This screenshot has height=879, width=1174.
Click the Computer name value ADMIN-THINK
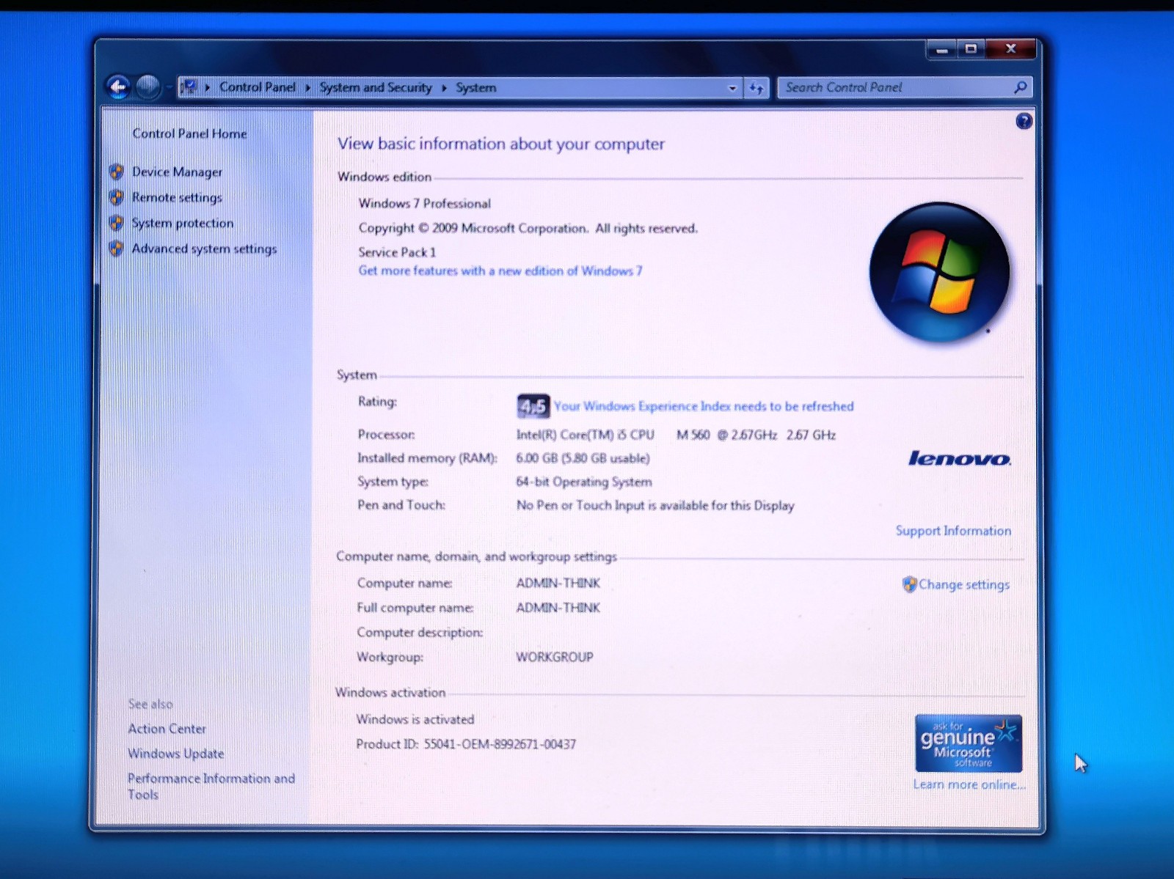click(x=558, y=584)
